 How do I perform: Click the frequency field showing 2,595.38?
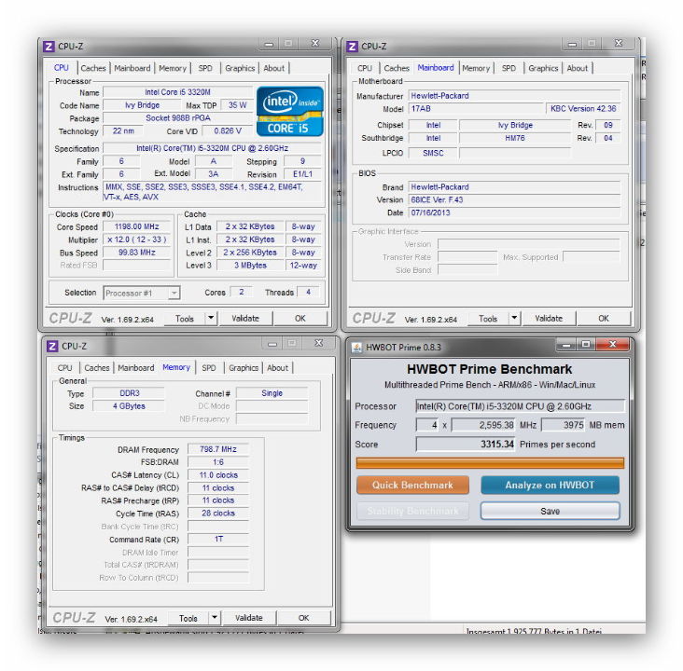point(483,425)
